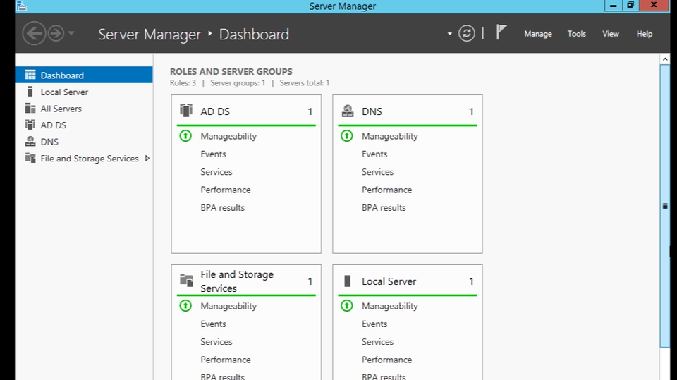
Task: Click the DNS tile role icon
Action: tap(348, 111)
